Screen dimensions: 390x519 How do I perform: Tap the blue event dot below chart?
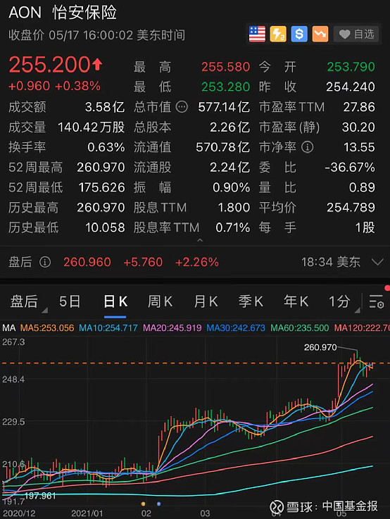click(x=159, y=504)
